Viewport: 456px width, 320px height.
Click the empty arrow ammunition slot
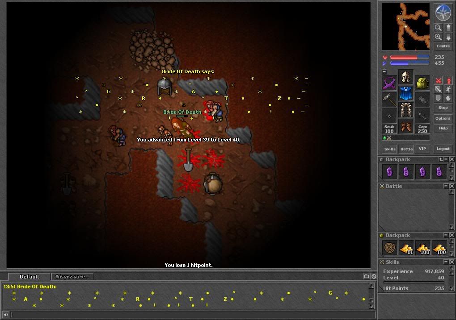coord(422,116)
